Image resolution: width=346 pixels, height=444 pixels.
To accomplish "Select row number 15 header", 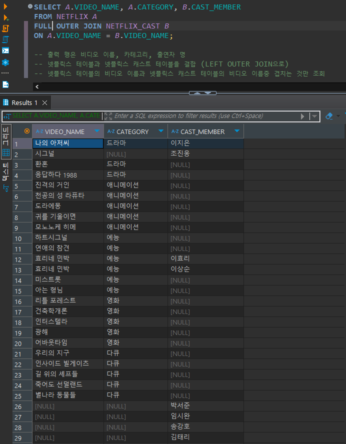I will pyautogui.click(x=22, y=291).
